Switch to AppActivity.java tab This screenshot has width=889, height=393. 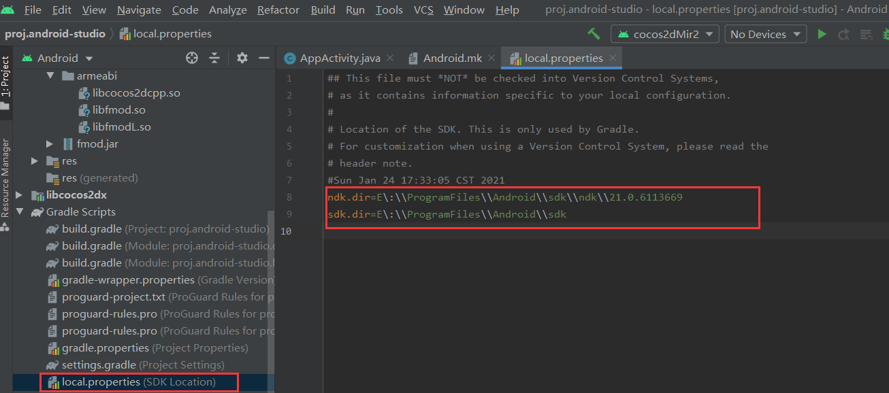pyautogui.click(x=340, y=58)
